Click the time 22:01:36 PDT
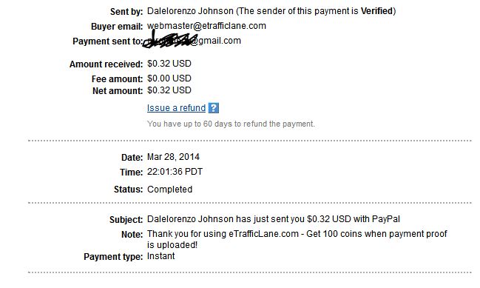The image size is (480, 288). click(x=175, y=172)
